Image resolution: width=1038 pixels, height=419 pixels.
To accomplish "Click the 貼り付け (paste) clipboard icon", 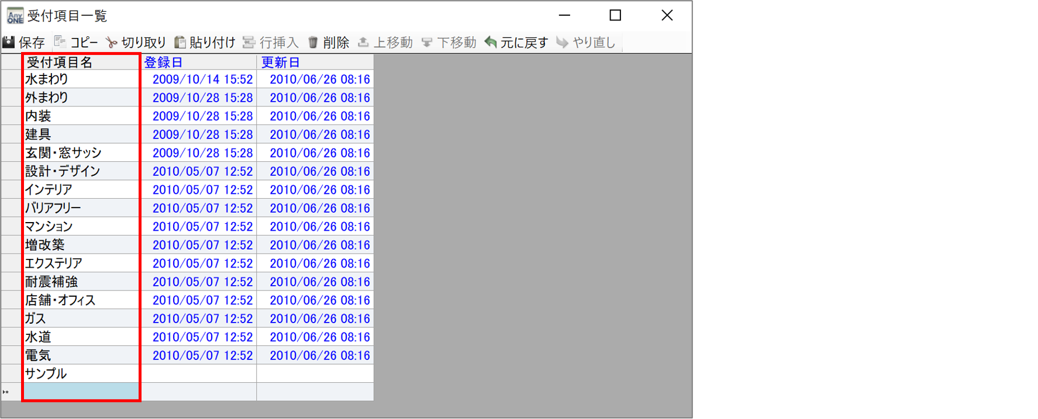I will [x=180, y=42].
